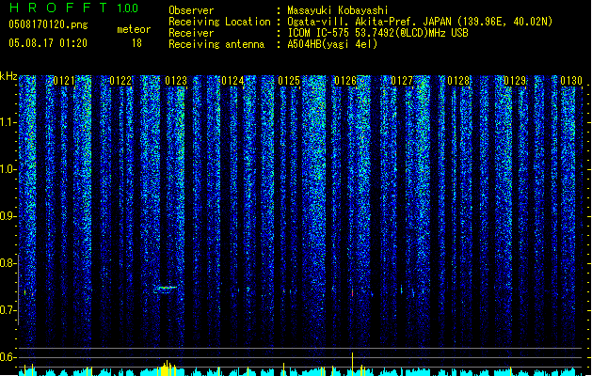The width and height of the screenshot is (592, 376).
Task: Click the A504HB(yagi 4el) antenna value
Action: [332, 44]
